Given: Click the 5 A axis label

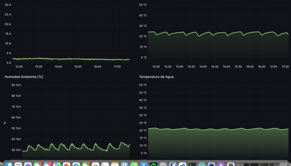Looking at the screenshot, I should click(x=9, y=53).
